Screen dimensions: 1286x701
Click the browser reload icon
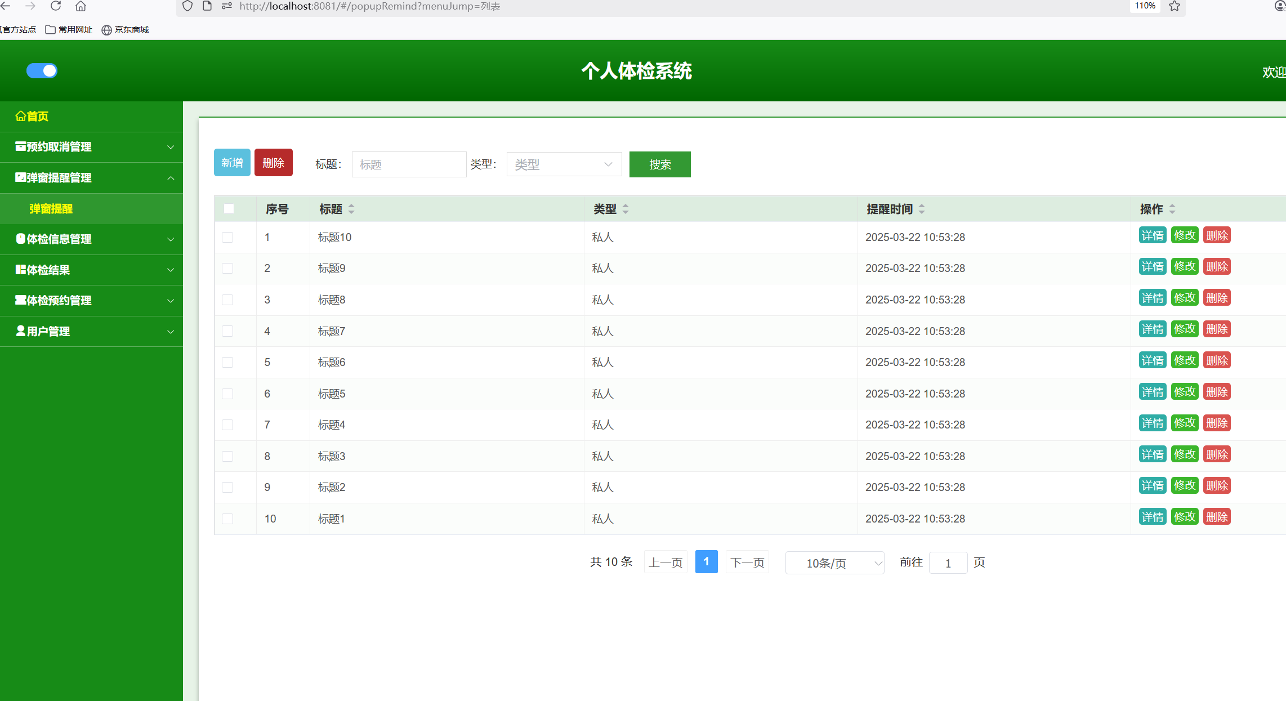tap(56, 6)
